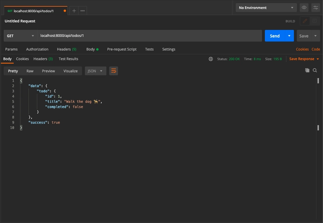Click "title" key in response line 5

(x=52, y=102)
